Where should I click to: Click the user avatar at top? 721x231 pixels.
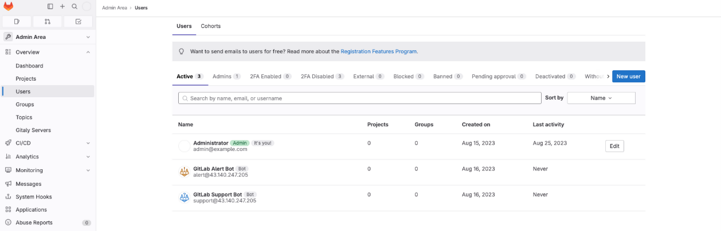(87, 6)
